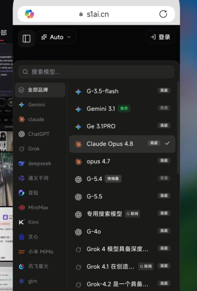Choose the G-3.5-flash model
Viewport: 197px width, 291px height.
pyautogui.click(x=122, y=91)
